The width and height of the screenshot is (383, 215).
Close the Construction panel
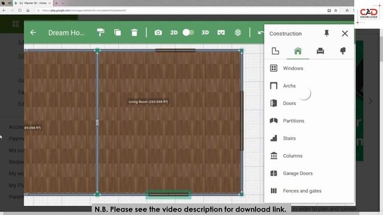click(x=345, y=33)
